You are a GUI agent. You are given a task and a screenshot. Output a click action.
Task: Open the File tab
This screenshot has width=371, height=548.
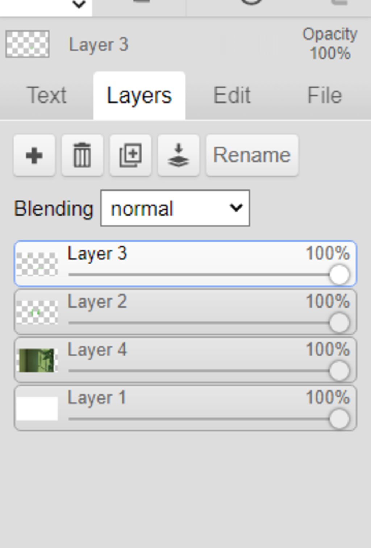pos(324,96)
